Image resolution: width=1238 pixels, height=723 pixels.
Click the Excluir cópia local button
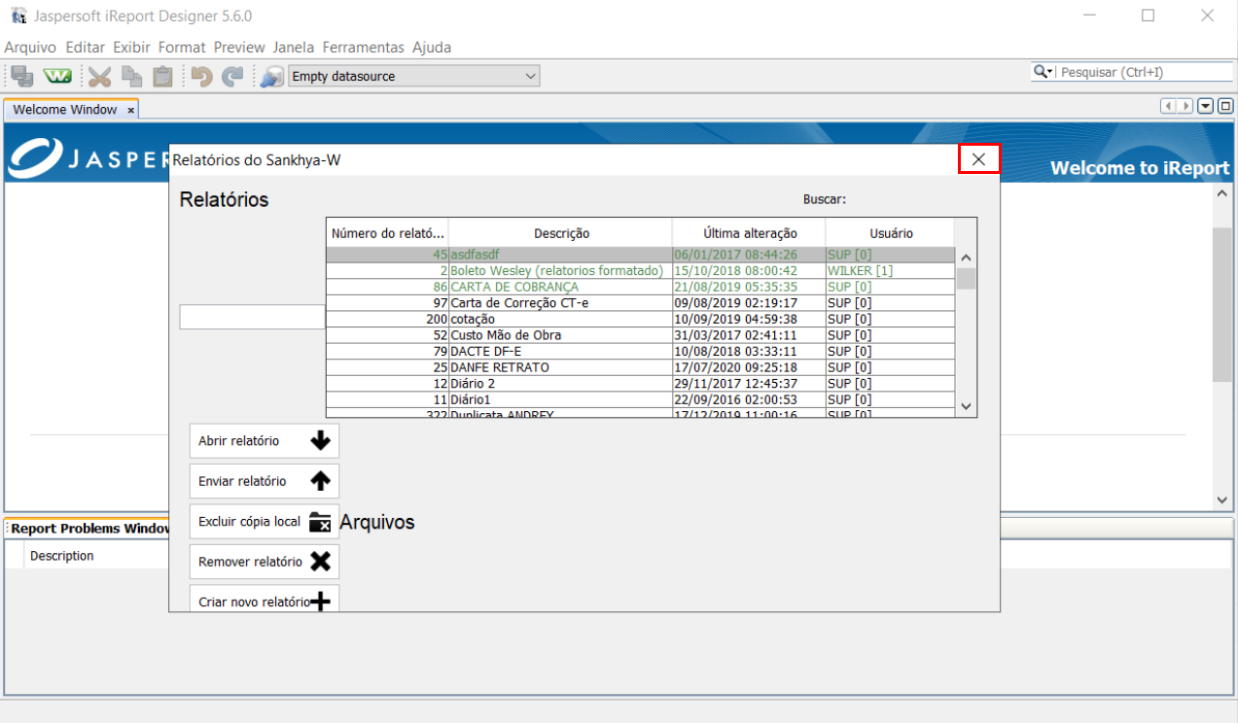tap(265, 522)
